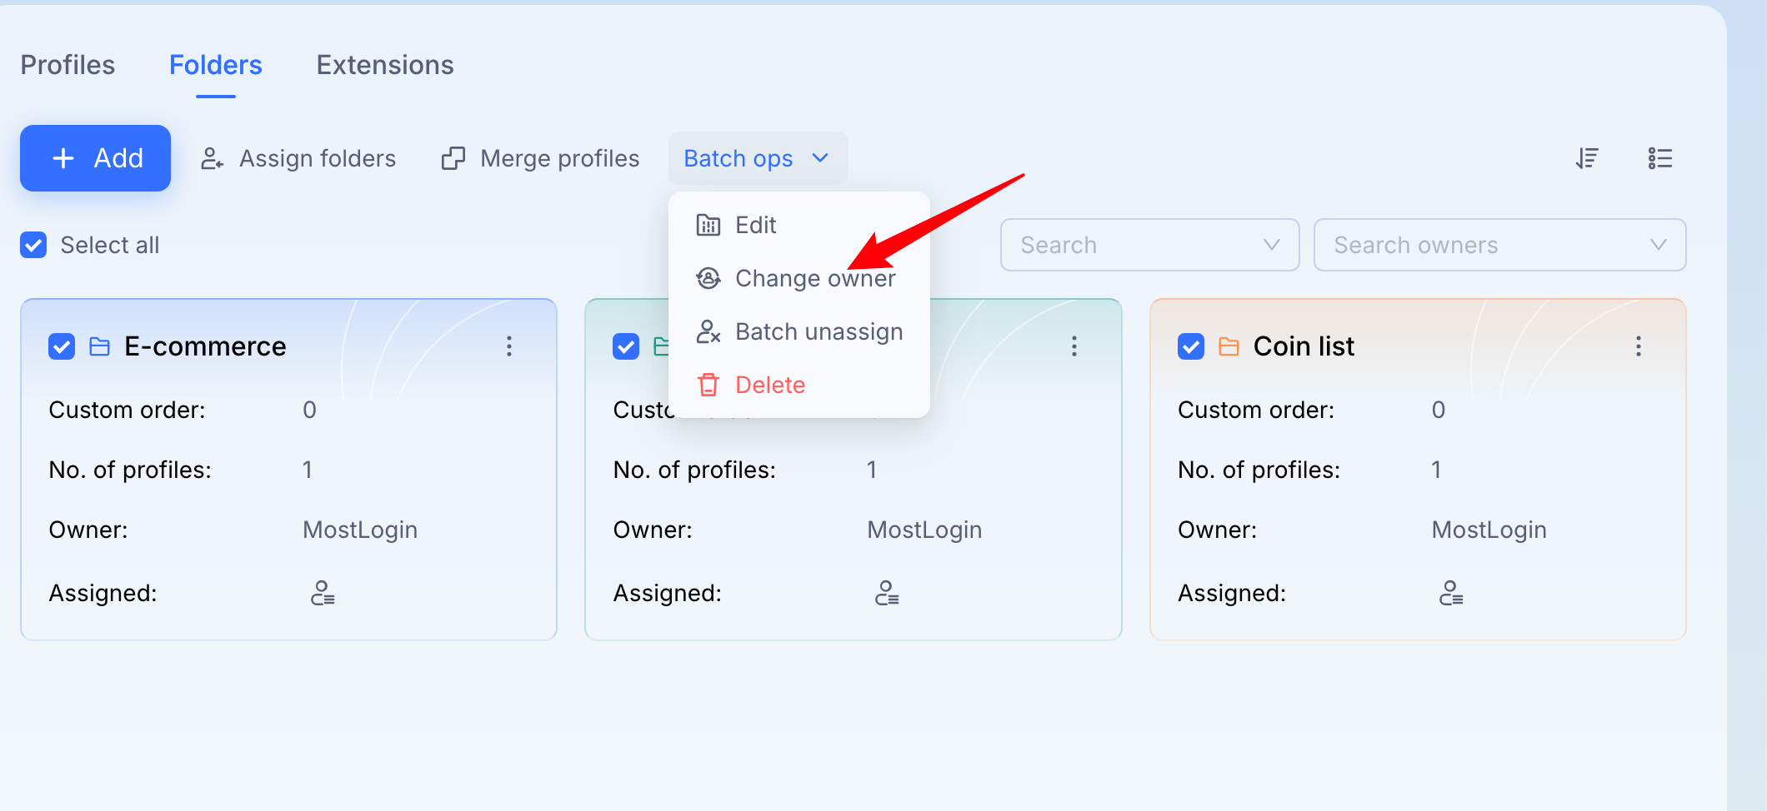
Task: Click the Merge profiles icon
Action: click(453, 158)
